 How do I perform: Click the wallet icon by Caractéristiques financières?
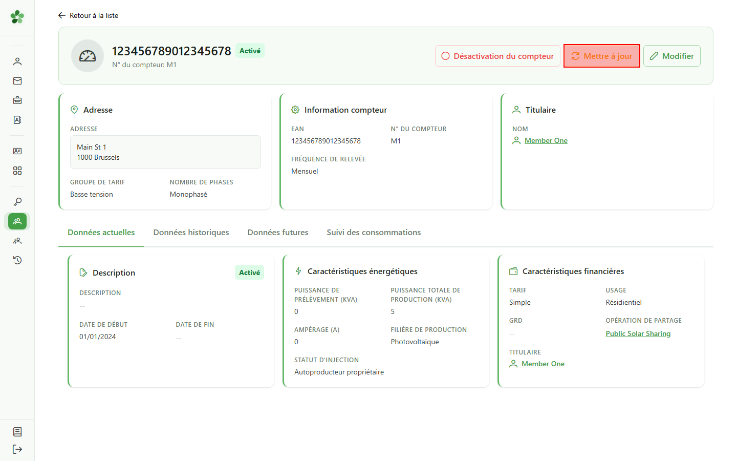tap(513, 271)
